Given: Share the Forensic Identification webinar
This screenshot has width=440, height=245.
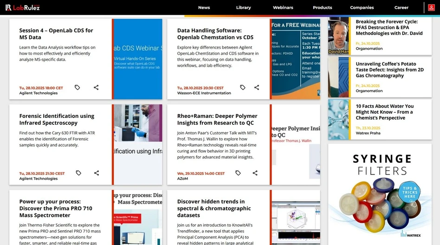Looking at the screenshot, I should [96, 173].
